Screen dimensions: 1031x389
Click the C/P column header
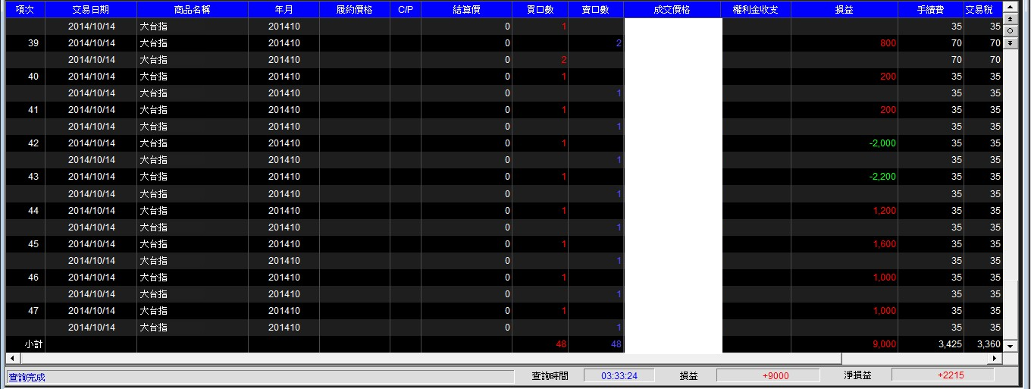406,10
